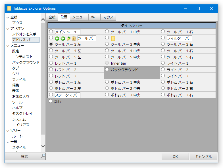223x168 pixels.
Task: Click the scroll up arrow in tree panel
Action: tap(43, 20)
